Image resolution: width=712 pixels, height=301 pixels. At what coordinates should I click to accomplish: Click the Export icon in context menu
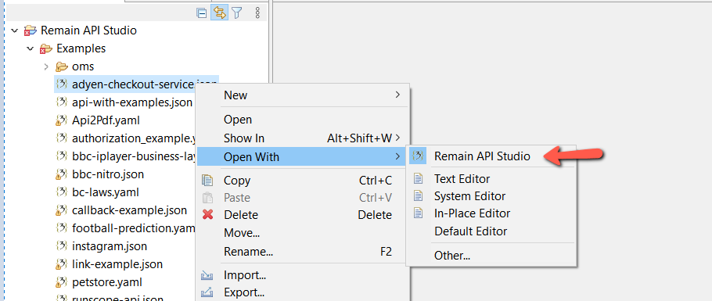207,293
